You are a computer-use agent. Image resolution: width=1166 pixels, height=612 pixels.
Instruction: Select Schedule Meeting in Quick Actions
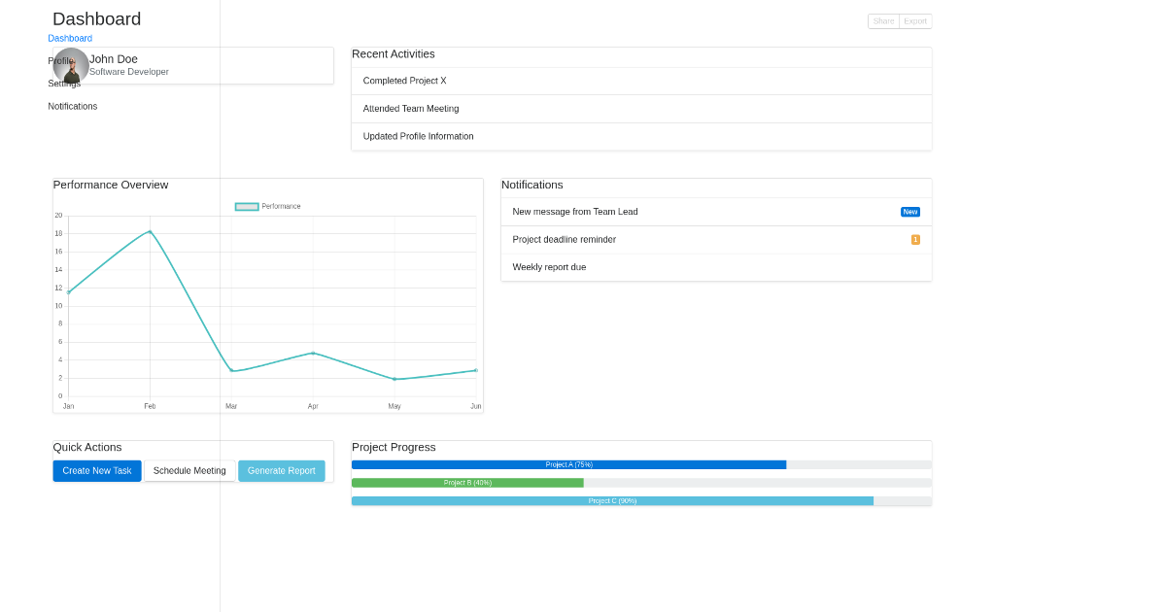coord(189,470)
